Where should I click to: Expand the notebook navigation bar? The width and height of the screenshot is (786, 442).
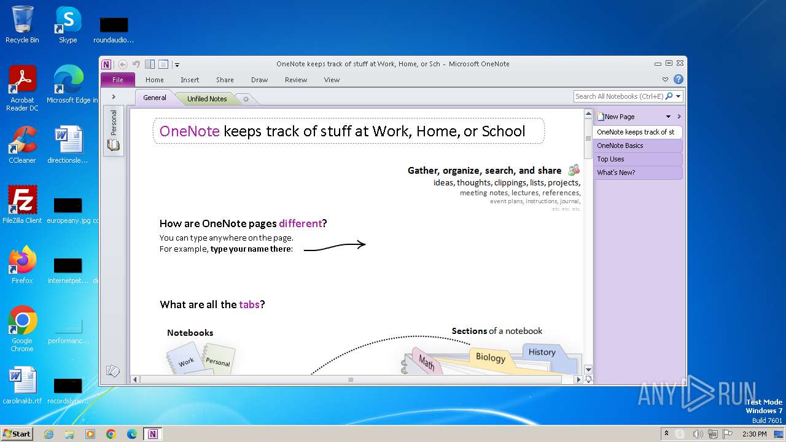(114, 97)
